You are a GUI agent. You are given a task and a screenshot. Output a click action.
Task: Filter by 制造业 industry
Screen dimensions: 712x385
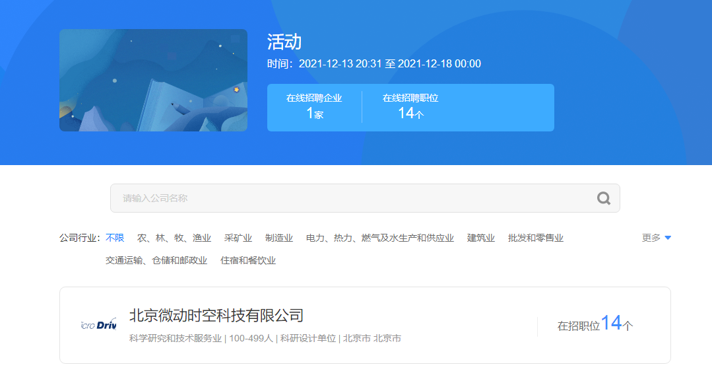coord(279,238)
